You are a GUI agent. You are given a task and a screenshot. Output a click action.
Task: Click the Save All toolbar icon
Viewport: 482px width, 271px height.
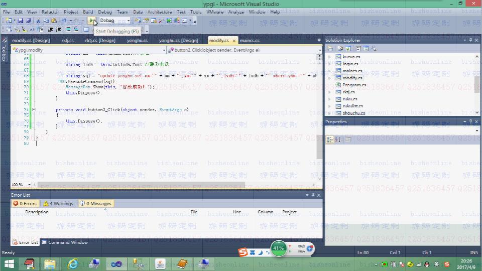tap(28, 21)
